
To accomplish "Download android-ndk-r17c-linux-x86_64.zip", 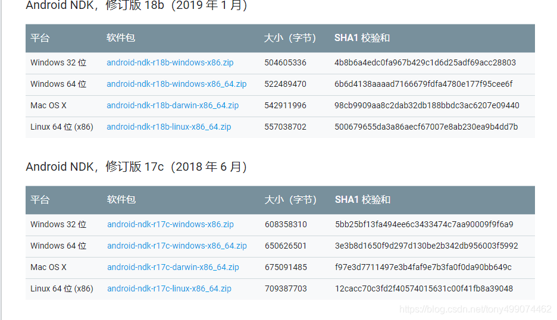I will (169, 288).
